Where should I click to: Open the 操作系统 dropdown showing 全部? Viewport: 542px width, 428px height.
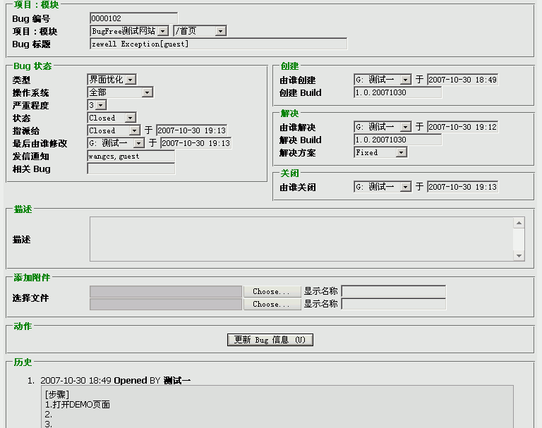coord(120,92)
